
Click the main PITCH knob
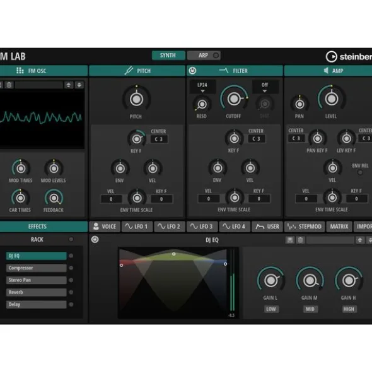(x=136, y=99)
